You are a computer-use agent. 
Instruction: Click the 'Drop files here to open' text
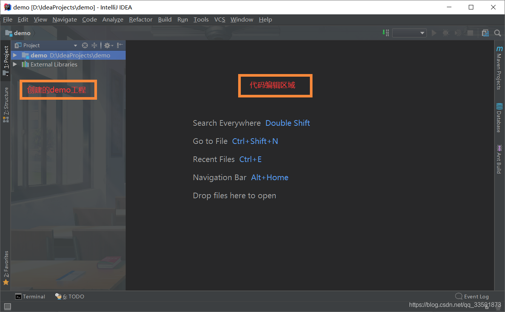[x=234, y=196]
